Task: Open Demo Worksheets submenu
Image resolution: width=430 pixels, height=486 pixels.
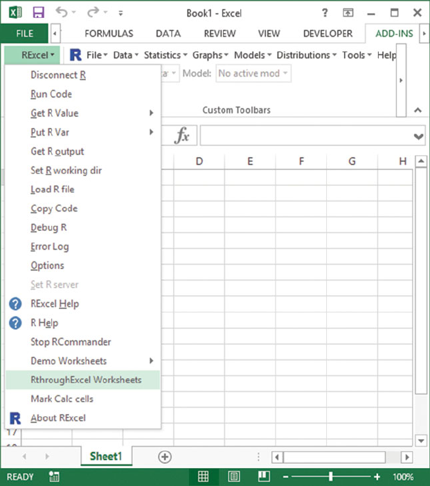Action: click(x=83, y=361)
